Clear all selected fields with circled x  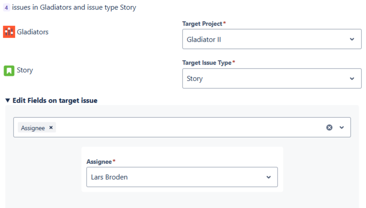pyautogui.click(x=329, y=127)
